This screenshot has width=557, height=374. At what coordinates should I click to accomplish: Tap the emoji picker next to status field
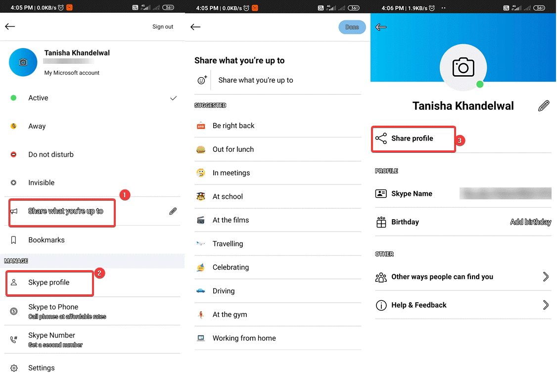202,80
